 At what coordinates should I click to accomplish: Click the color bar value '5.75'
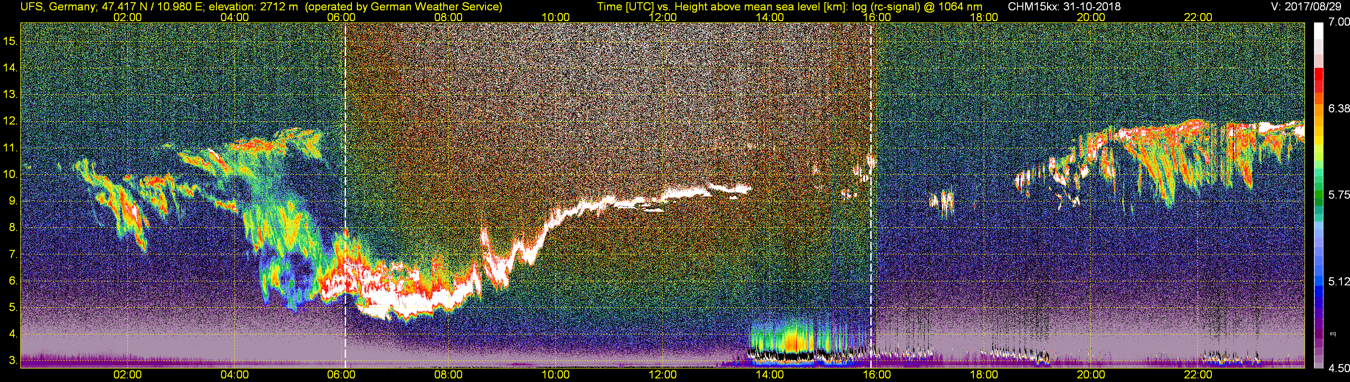[1339, 195]
